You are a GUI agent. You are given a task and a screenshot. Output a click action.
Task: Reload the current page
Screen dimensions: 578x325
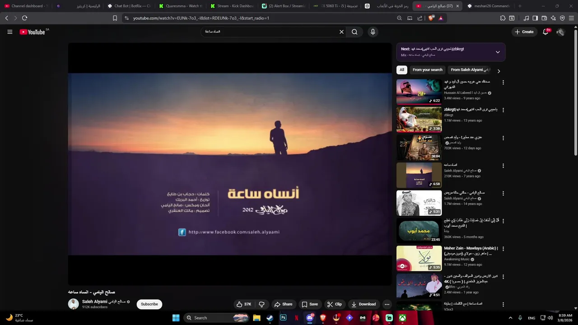(x=24, y=18)
